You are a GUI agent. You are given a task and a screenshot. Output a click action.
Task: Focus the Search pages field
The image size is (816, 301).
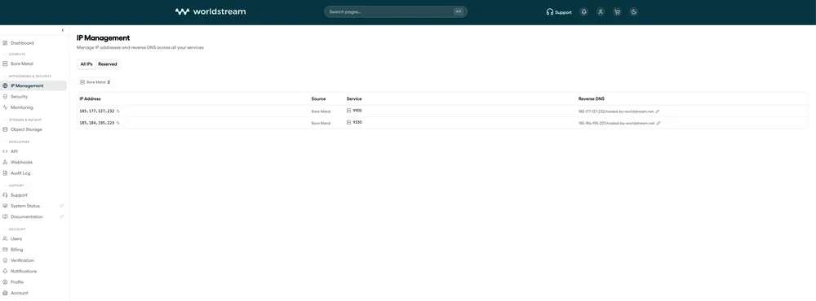coord(396,11)
